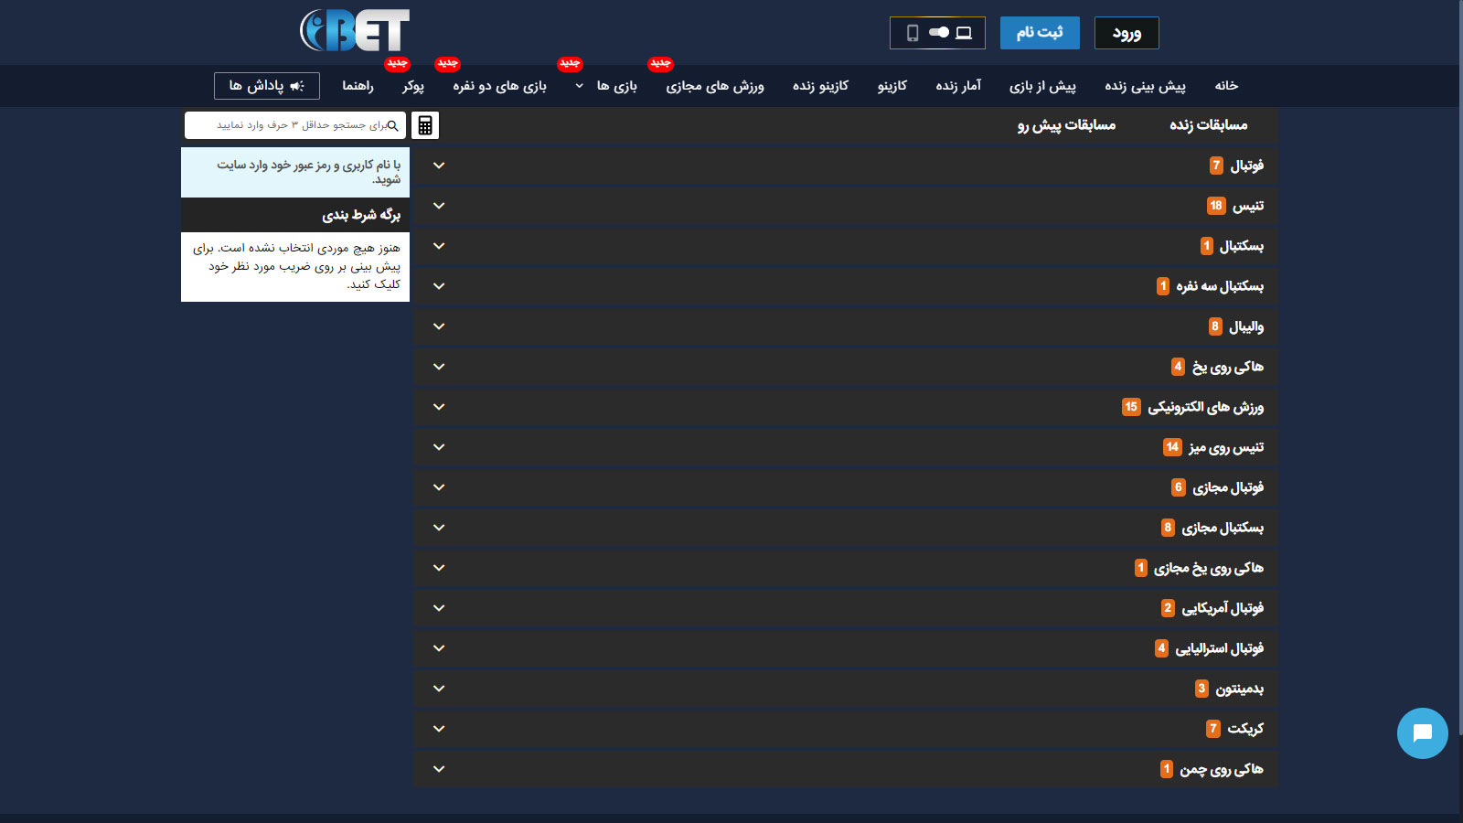Viewport: 1463px width, 823px height.
Task: Click the تنیس روی میز badge 14
Action: click(1172, 447)
